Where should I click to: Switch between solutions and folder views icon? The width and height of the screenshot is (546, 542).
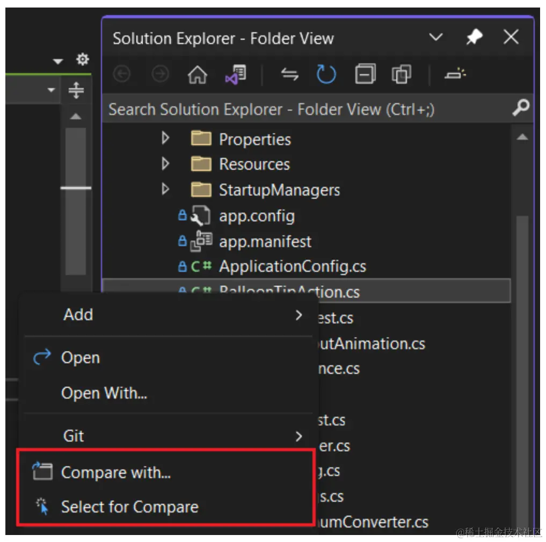(236, 74)
